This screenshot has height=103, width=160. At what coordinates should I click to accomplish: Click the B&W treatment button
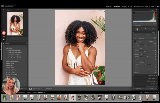pyautogui.click(x=148, y=35)
